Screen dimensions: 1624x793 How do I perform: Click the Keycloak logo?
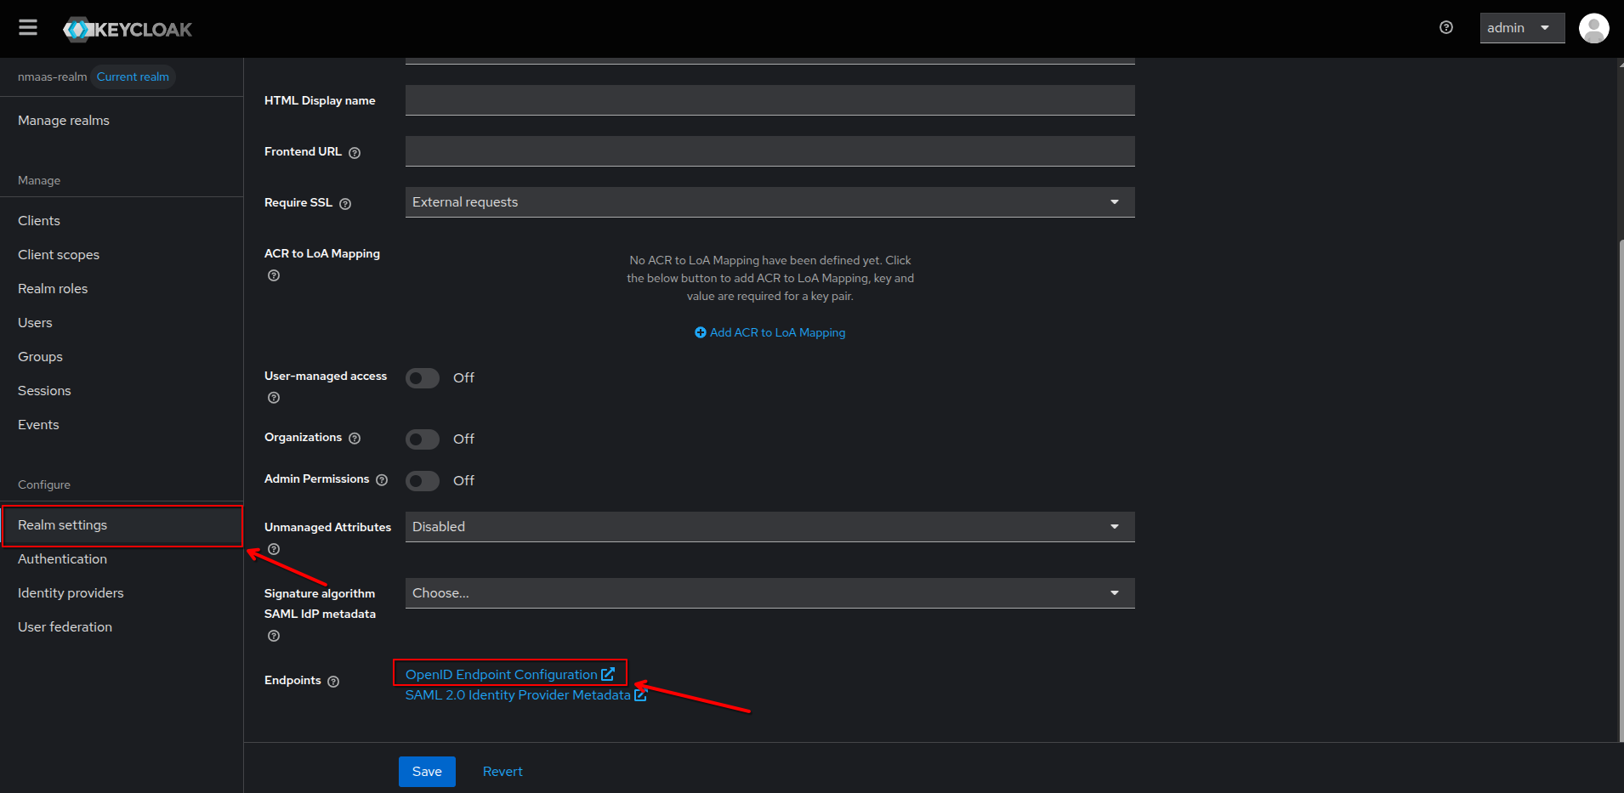tap(128, 30)
